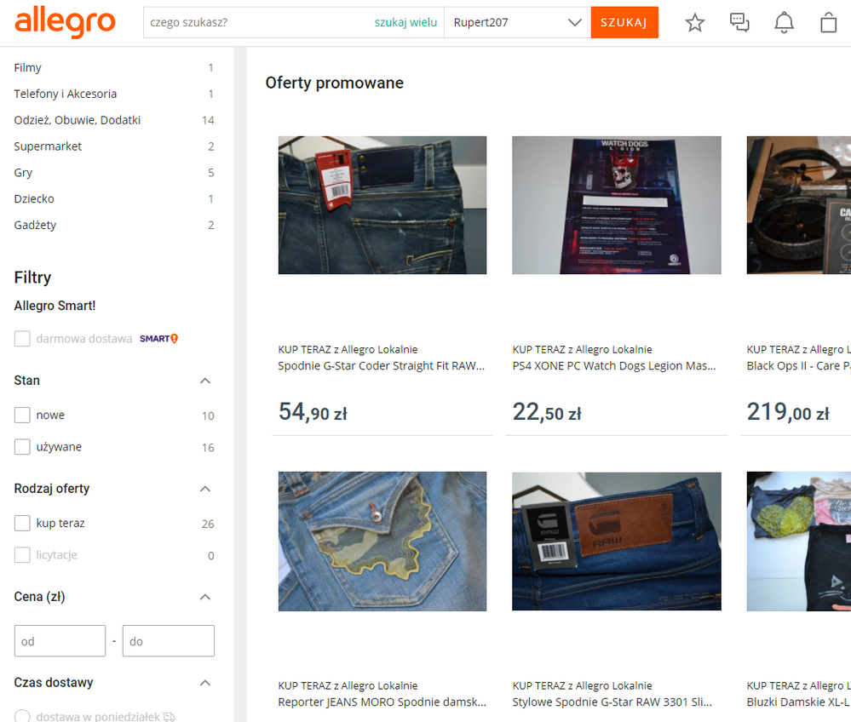851x722 pixels.
Task: Select the Gry category
Action: pyautogui.click(x=23, y=173)
